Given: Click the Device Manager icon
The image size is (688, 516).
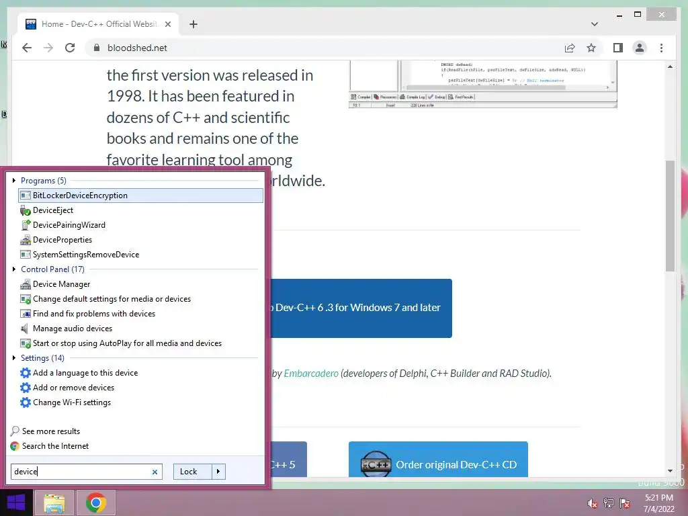Looking at the screenshot, I should [26, 284].
